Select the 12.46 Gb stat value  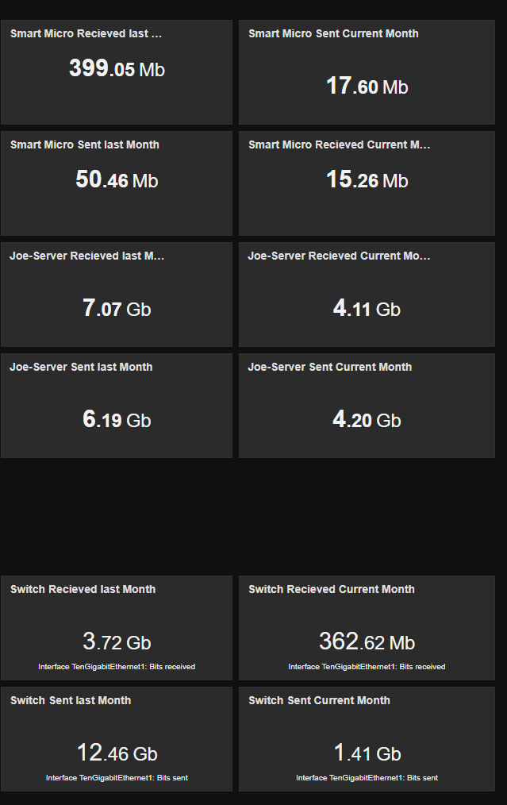pos(117,753)
